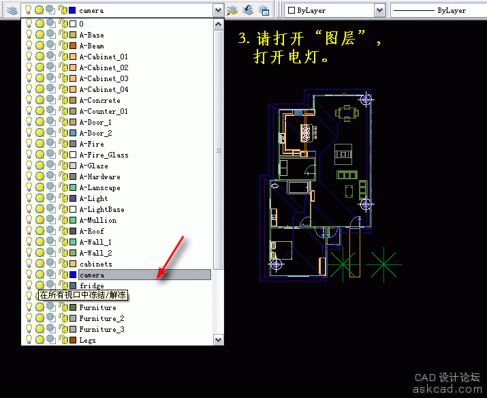
Task: Lock the A-Door_2 layer padlock icon
Action: pyautogui.click(x=63, y=133)
